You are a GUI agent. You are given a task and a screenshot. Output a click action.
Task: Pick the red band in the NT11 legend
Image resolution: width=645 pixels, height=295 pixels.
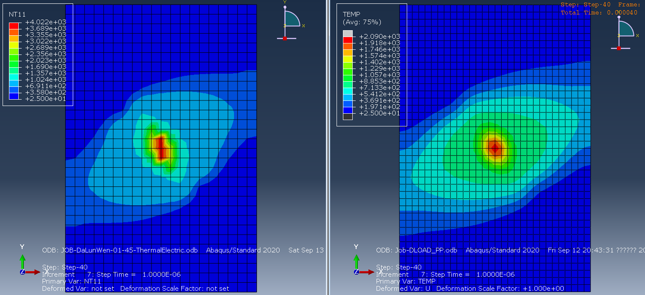coord(14,25)
